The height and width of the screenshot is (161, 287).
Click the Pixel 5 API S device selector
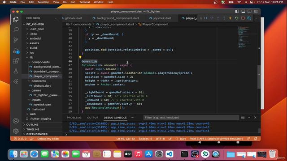pos(216,139)
